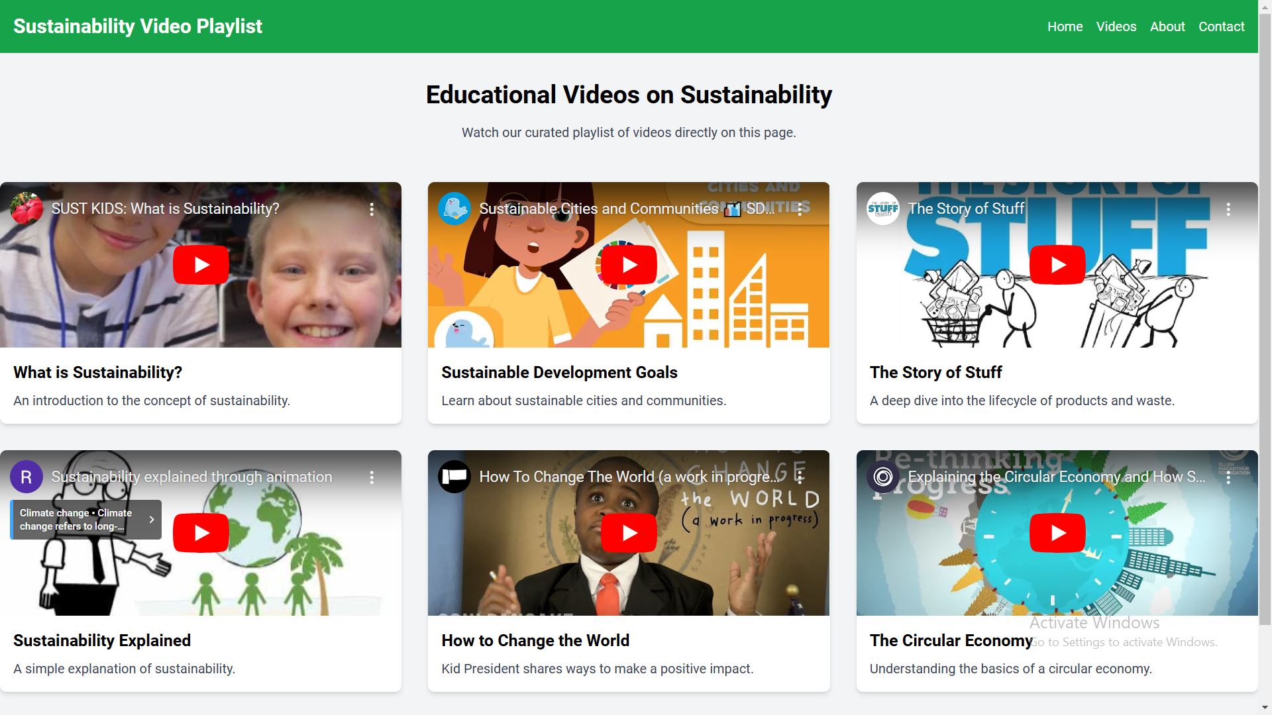Open the animation video's three-dot options menu
This screenshot has width=1272, height=715.
coord(372,477)
